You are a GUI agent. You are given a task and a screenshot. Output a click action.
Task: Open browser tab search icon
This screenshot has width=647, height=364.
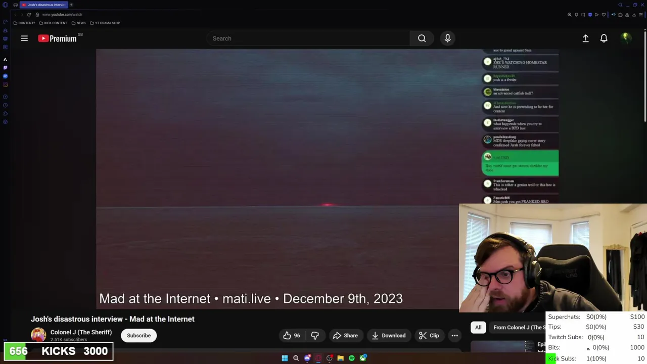point(620,5)
